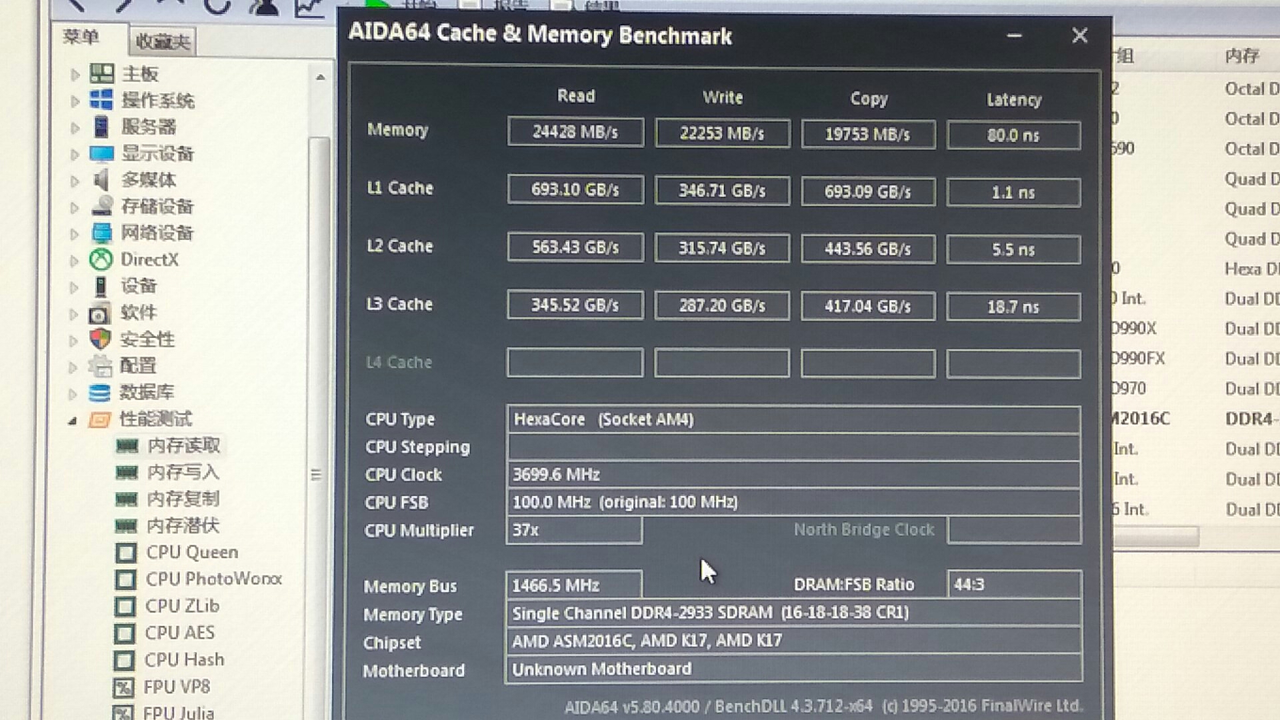
Task: Switch to the 菜单 tab
Action: point(81,37)
